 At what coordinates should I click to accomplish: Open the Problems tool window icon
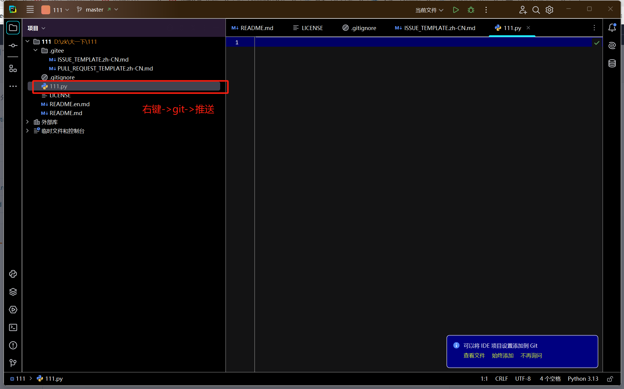pyautogui.click(x=13, y=345)
